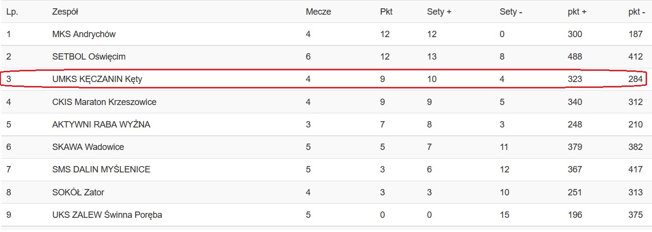Viewport: 652px width, 232px height.
Task: Select the MKS Andrychów team name
Action: coord(84,34)
